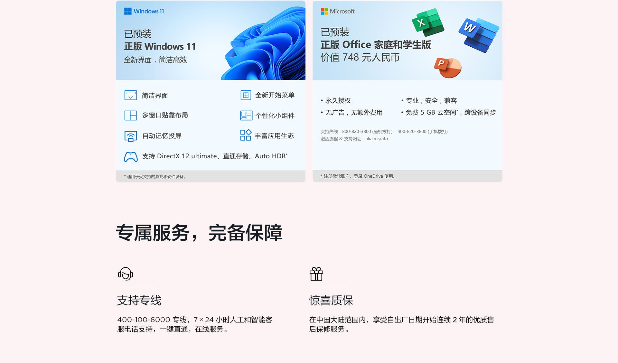Viewport: 618px width, 363px height.
Task: Click the bullet 专业，安全，兼容
Action: click(429, 101)
